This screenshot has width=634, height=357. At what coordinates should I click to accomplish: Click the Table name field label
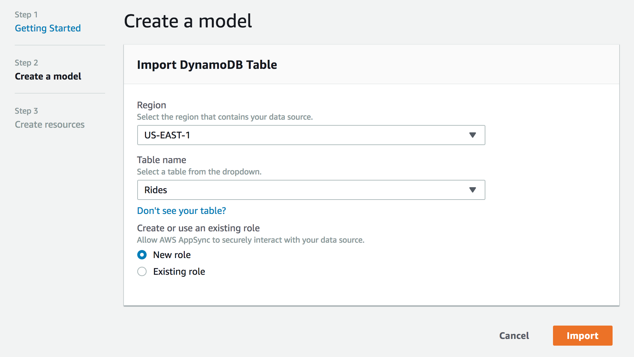tap(162, 160)
